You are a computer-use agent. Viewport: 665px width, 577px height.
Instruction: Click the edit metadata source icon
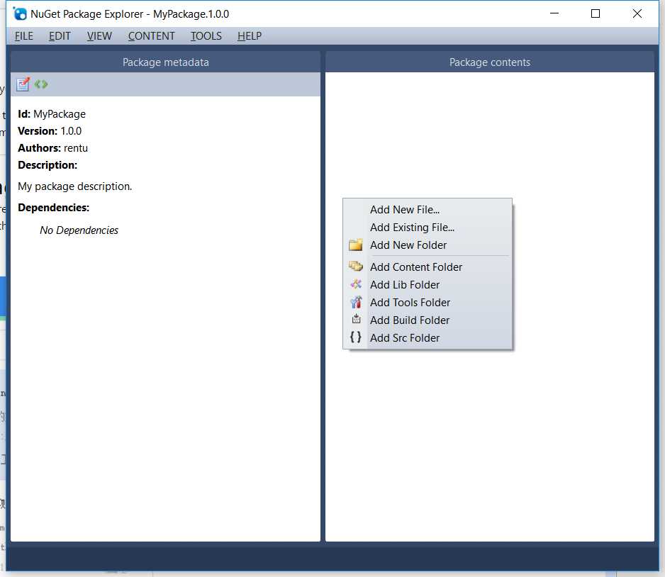[41, 84]
